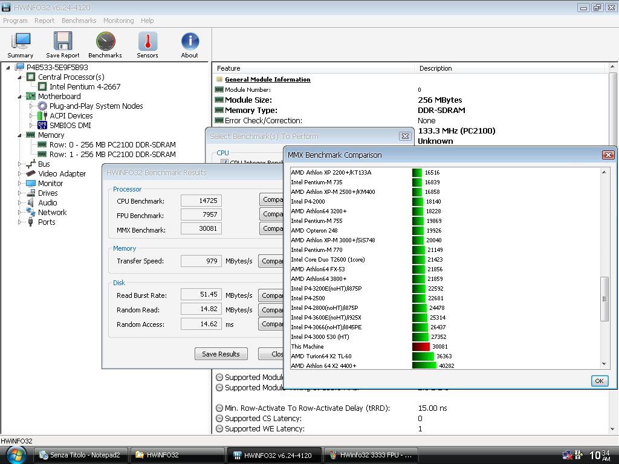This screenshot has height=464, width=619.
Task: Click the comparison list scrollbar thumb
Action: pos(604,299)
